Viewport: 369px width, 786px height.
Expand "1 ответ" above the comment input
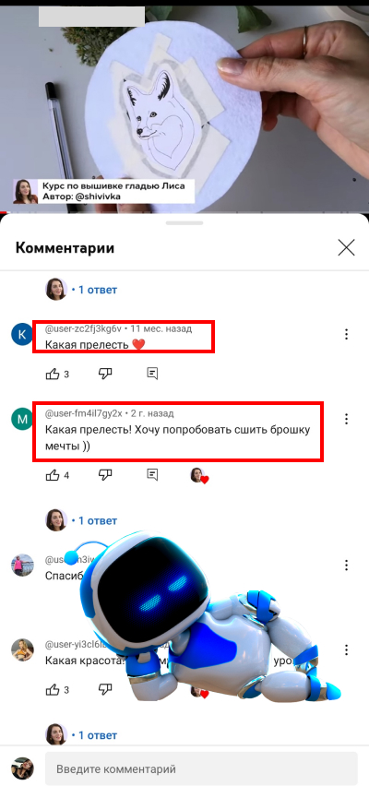pos(94,735)
